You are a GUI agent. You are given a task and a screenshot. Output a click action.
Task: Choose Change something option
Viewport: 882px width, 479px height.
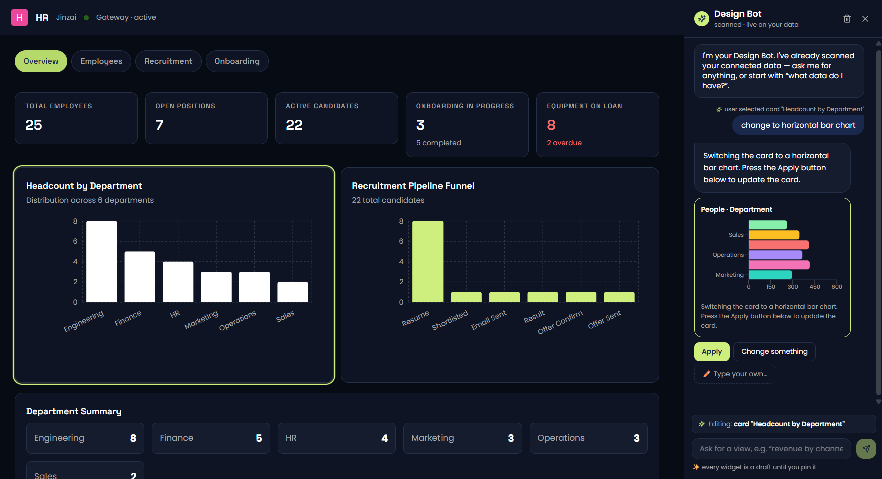tap(774, 352)
